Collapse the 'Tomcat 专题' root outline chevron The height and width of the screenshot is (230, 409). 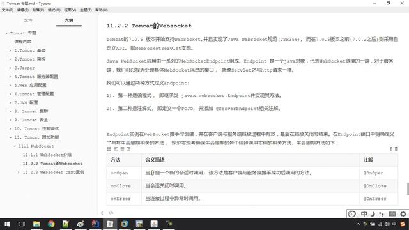tap(6, 33)
